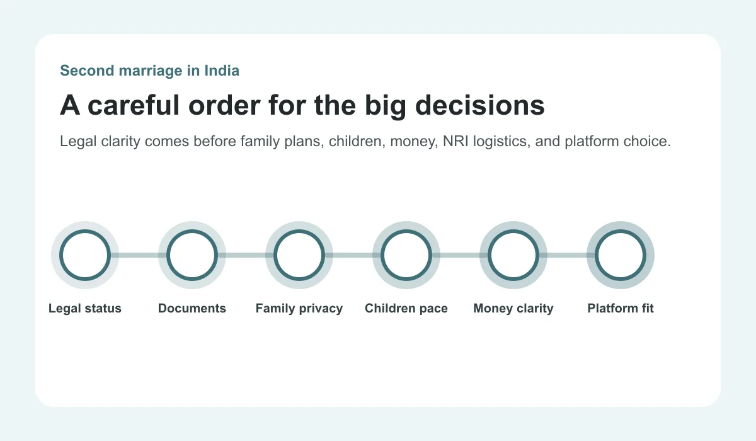756x441 pixels.
Task: Select the Documents step circle
Action: click(192, 255)
